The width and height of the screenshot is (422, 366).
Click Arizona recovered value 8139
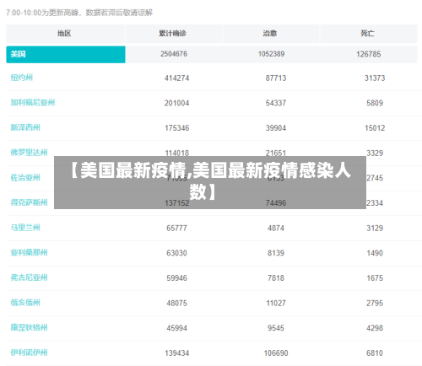click(x=276, y=253)
